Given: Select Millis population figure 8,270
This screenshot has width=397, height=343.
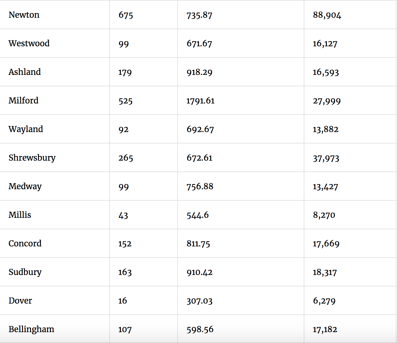Looking at the screenshot, I should click(x=324, y=215).
